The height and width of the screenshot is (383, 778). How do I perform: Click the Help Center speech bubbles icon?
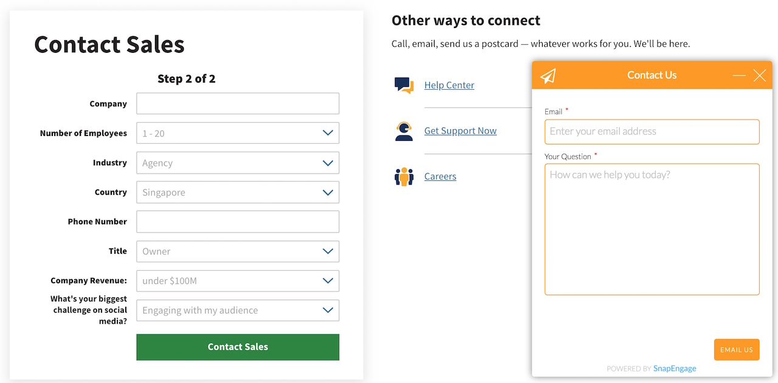404,86
